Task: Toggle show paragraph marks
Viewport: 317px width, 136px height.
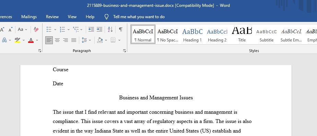Action: click(120, 29)
